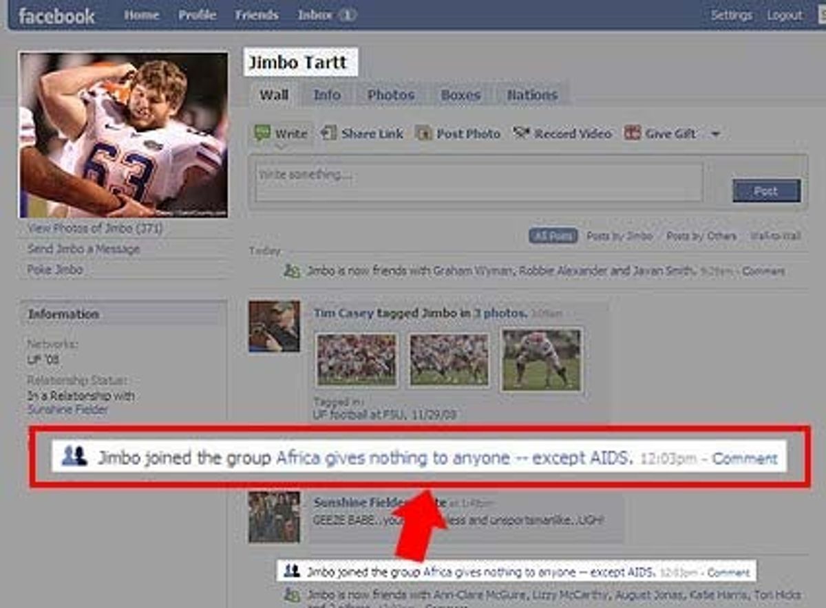The height and width of the screenshot is (608, 826).
Task: Click Send Jimbo a Message
Action: pyautogui.click(x=83, y=249)
